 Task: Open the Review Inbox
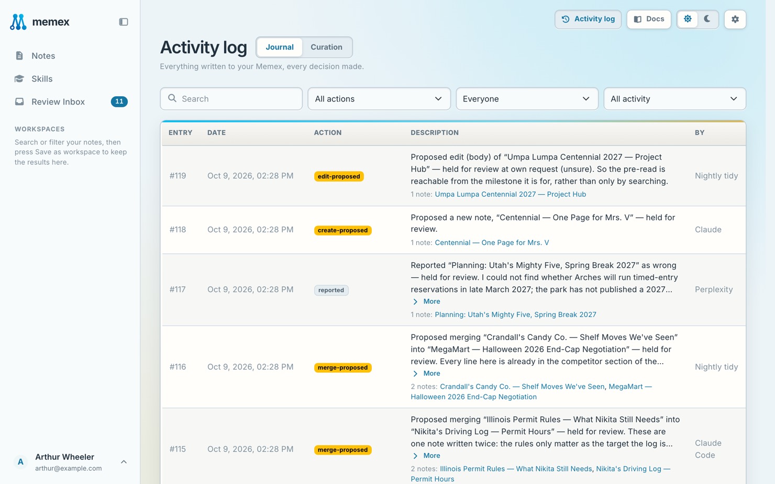coord(70,102)
